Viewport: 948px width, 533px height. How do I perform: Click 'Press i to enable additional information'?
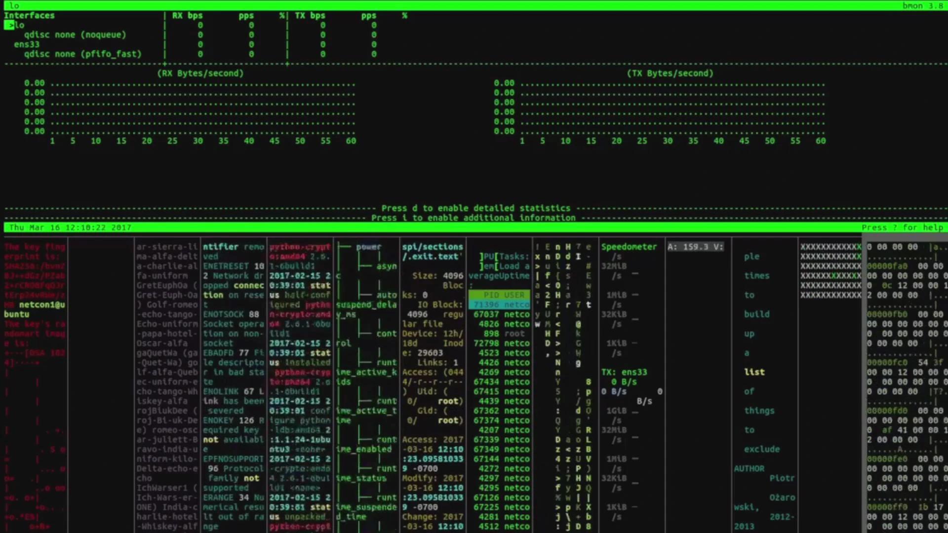pos(473,218)
